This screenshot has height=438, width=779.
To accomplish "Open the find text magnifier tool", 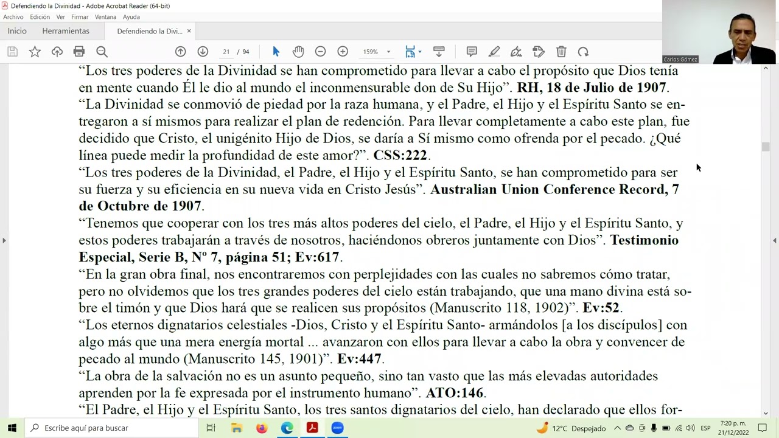I will (102, 52).
